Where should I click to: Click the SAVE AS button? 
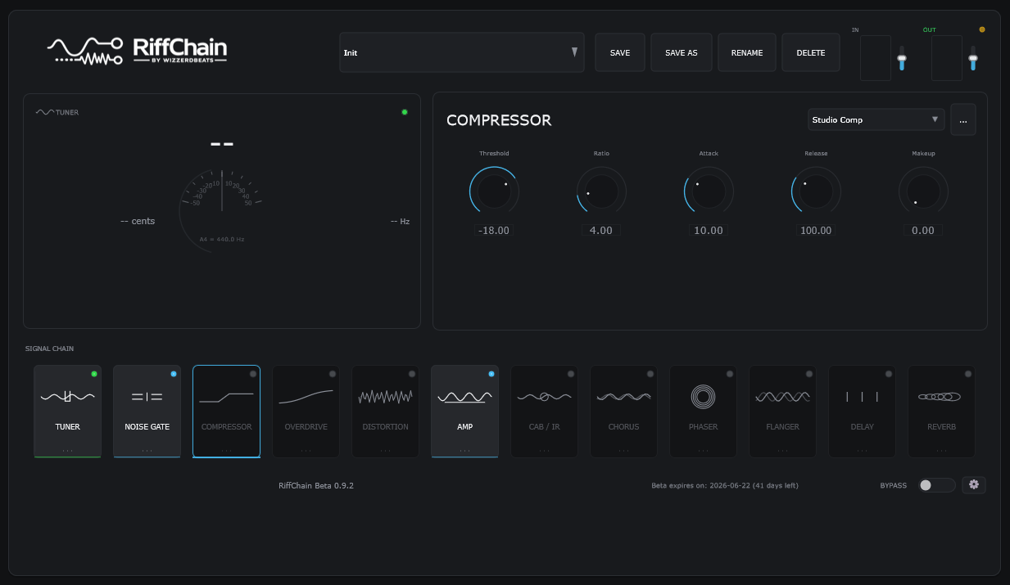click(682, 52)
